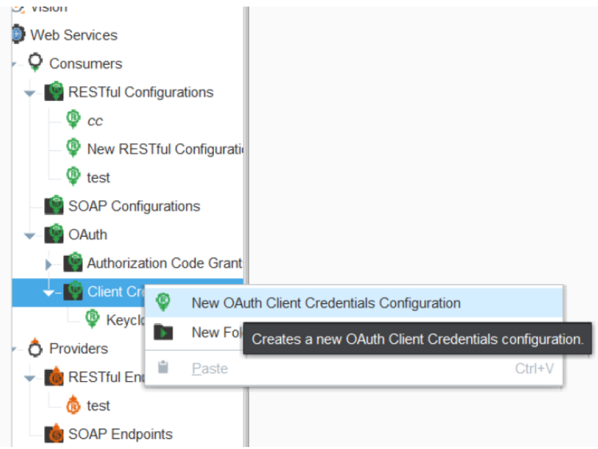Click the SOAP Configurations folder icon
This screenshot has width=598, height=449.
point(54,206)
